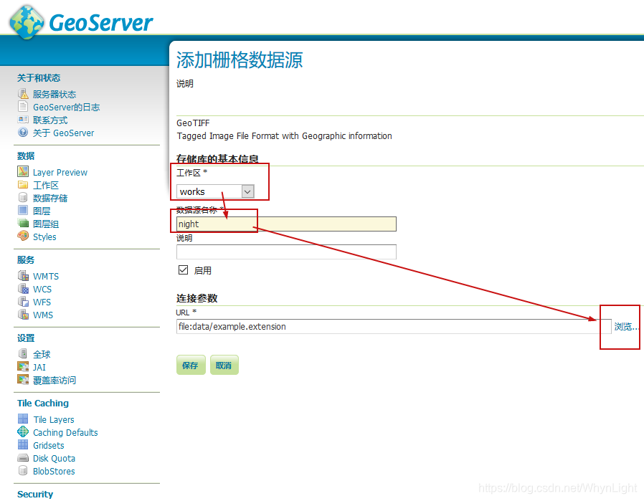Screen dimensions: 644x501
Task: Go to 图层组 layer groups page
Action: [46, 224]
